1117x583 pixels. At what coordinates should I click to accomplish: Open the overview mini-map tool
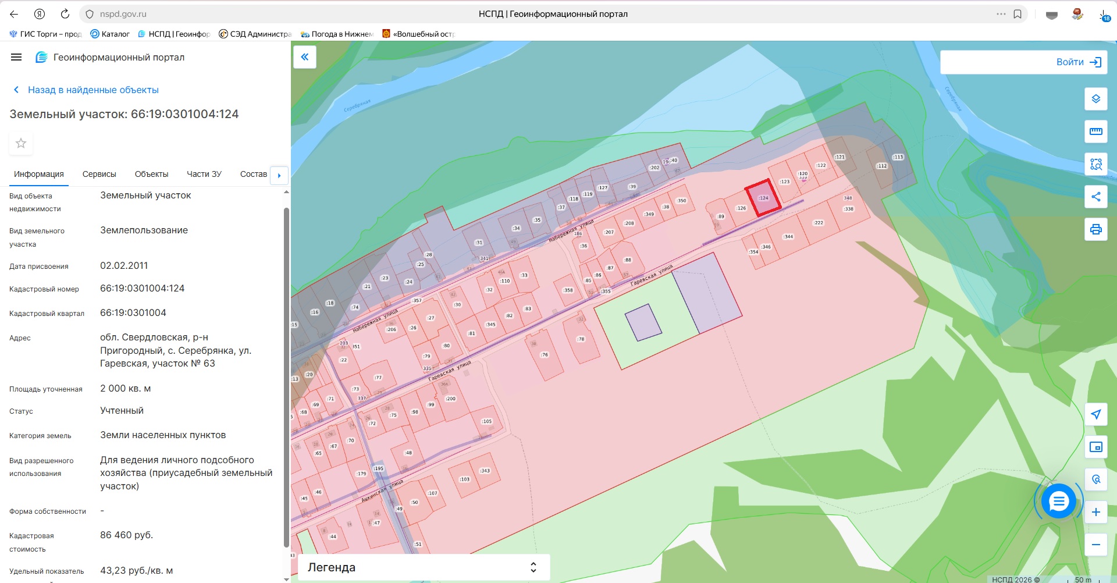click(1096, 447)
